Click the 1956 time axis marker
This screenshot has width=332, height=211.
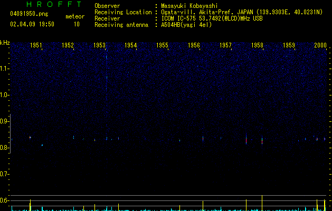pos(194,45)
